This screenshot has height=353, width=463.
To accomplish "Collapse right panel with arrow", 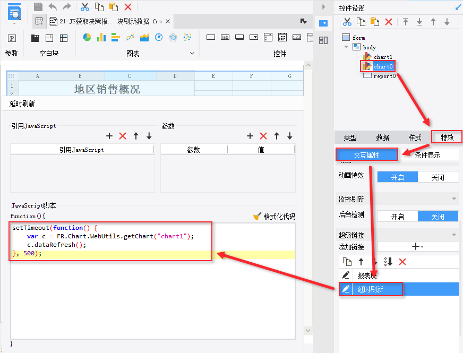I will tap(324, 6).
